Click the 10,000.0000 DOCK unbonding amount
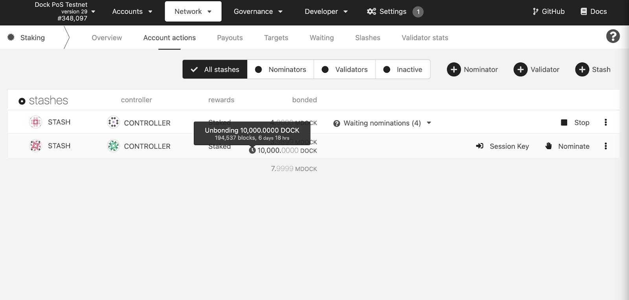The height and width of the screenshot is (300, 629). 287,150
